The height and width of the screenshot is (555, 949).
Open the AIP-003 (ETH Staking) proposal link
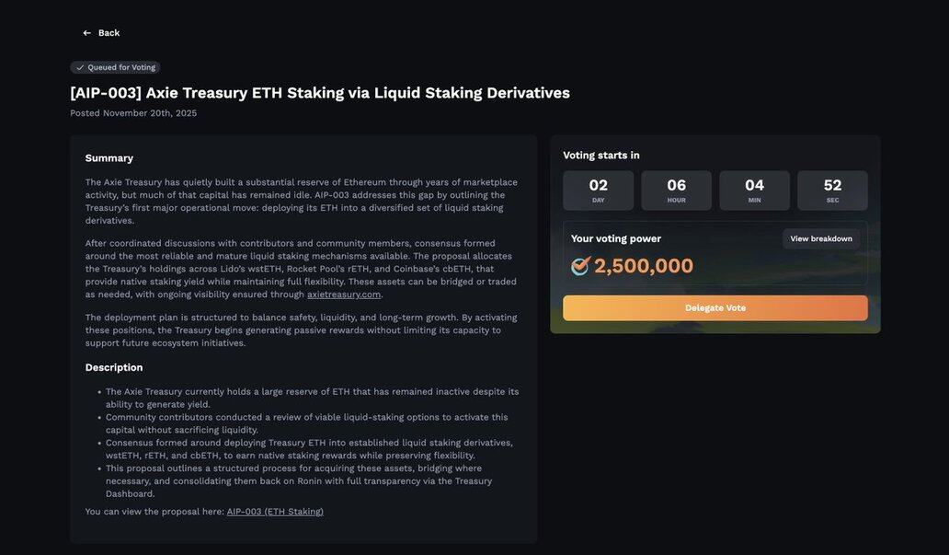[275, 512]
